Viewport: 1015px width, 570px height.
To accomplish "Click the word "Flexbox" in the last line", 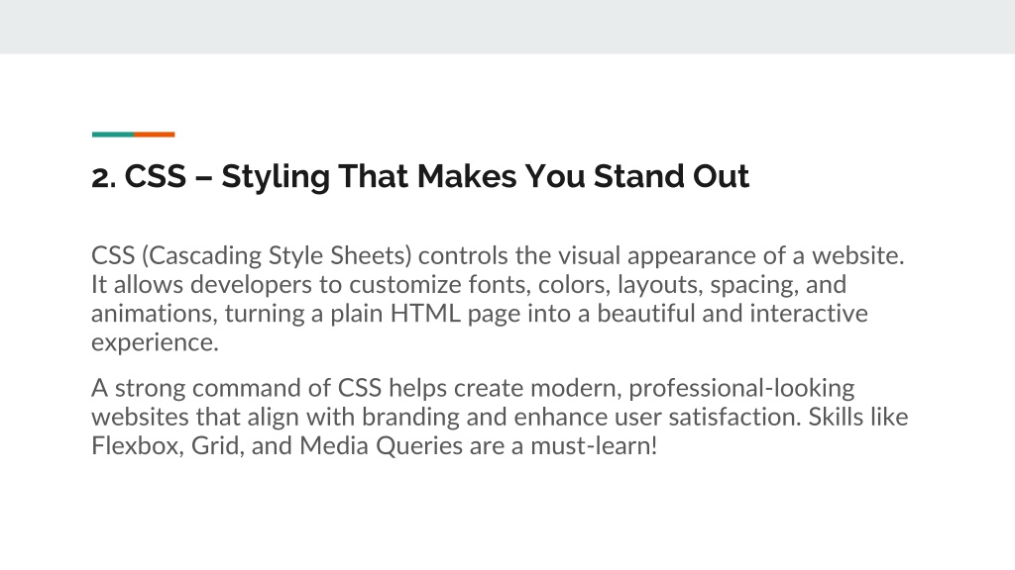I will coord(135,446).
